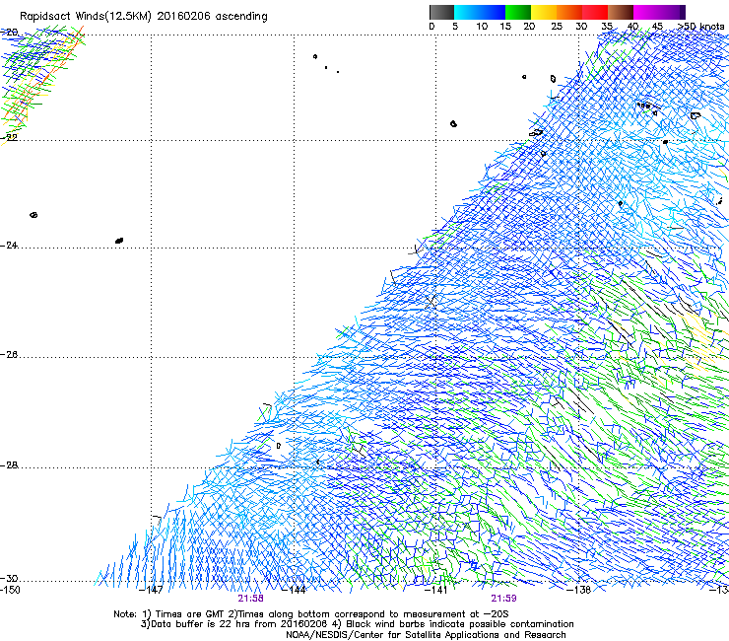Screen dimensions: 729x641
Task: Click the "25" label under the color bar
Action: 557,27
